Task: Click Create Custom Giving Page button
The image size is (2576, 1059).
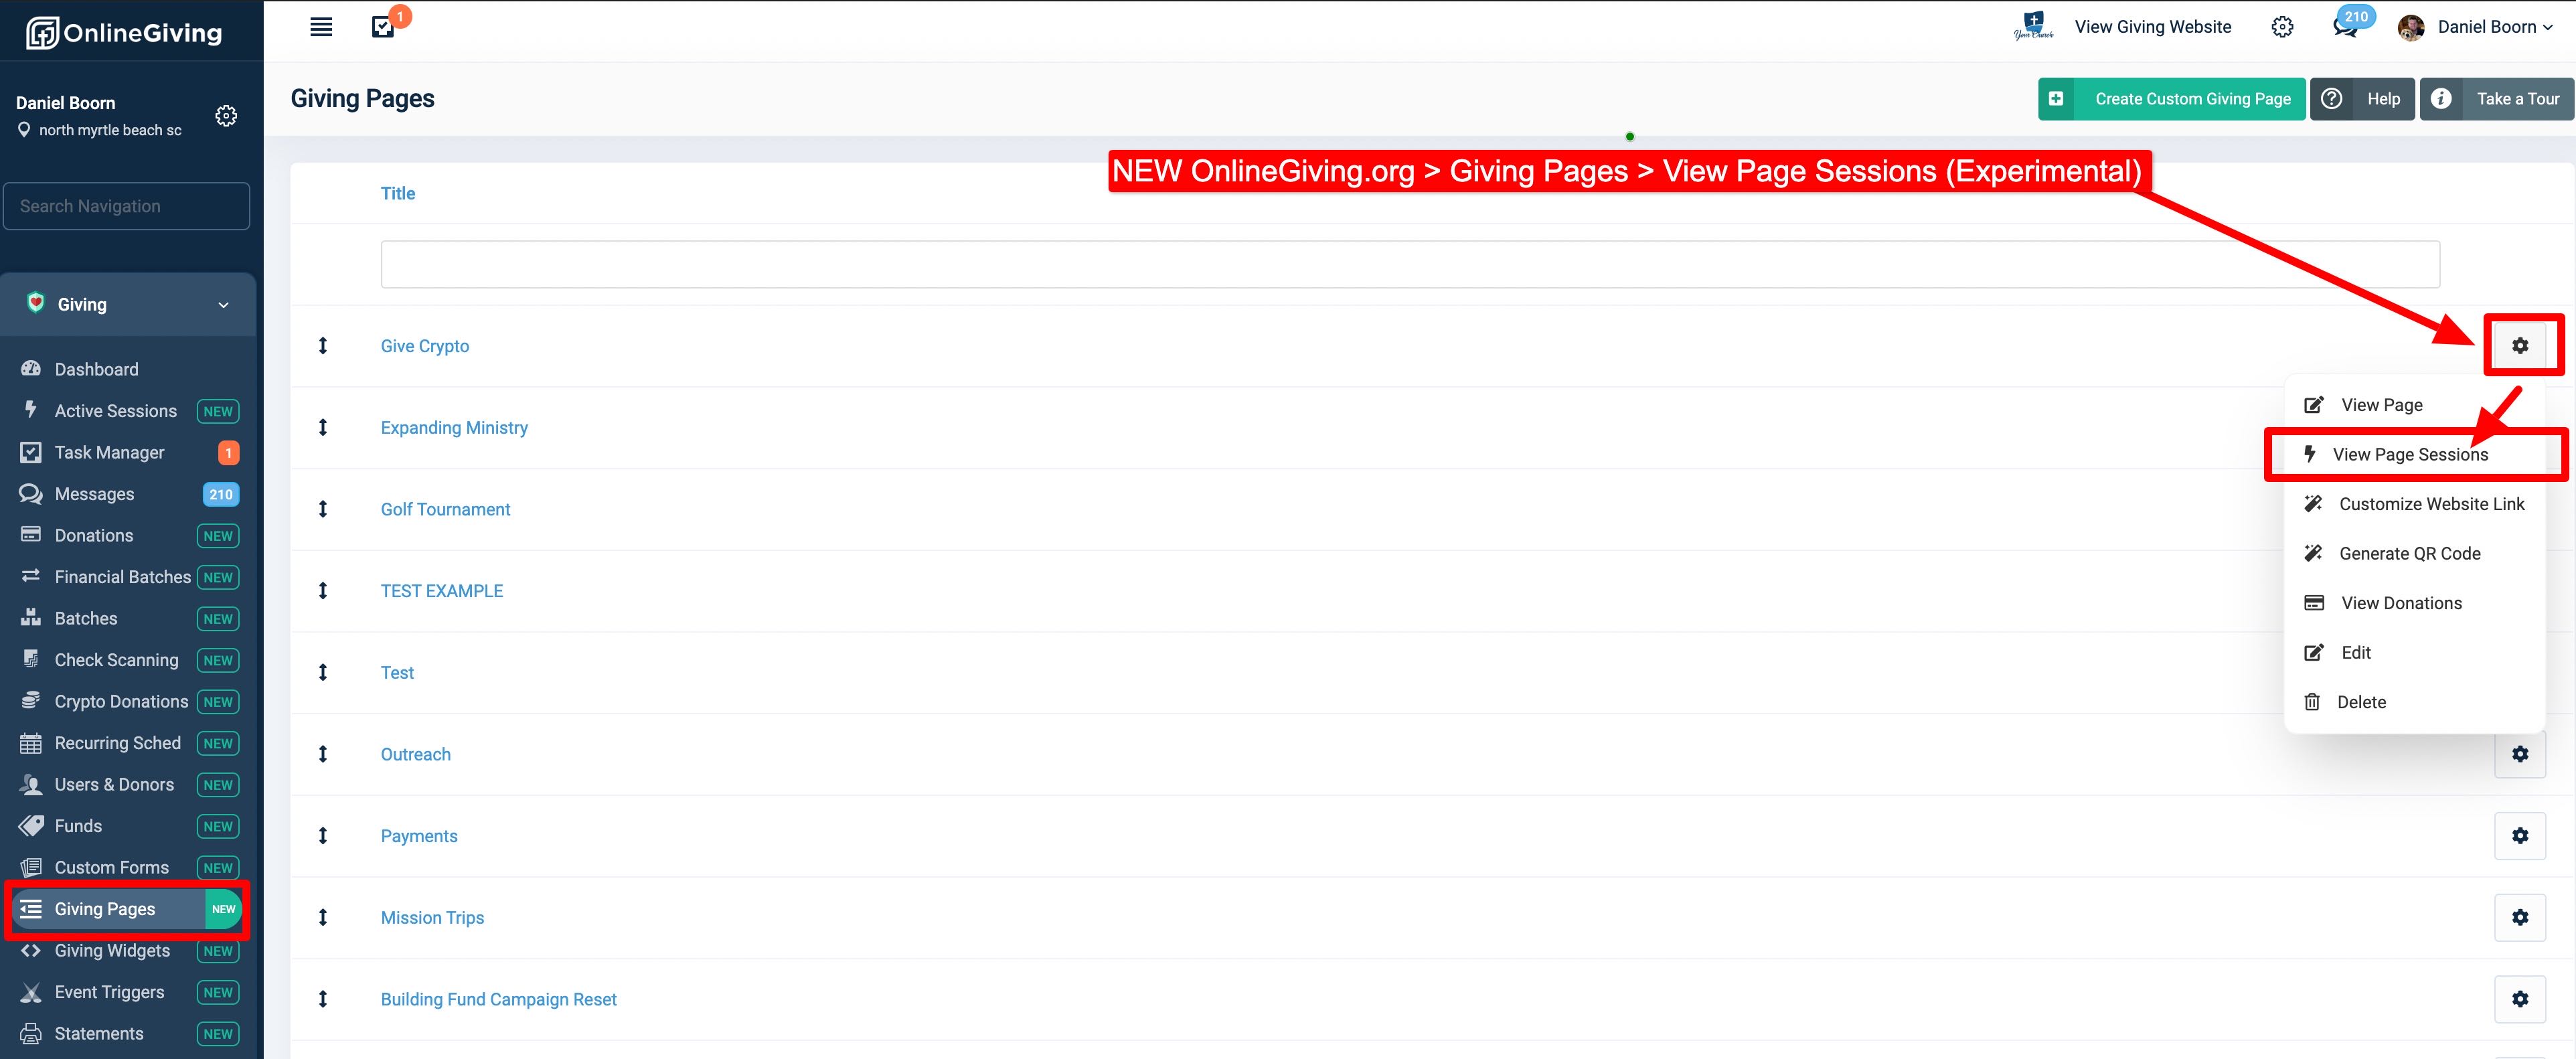Action: click(2171, 99)
